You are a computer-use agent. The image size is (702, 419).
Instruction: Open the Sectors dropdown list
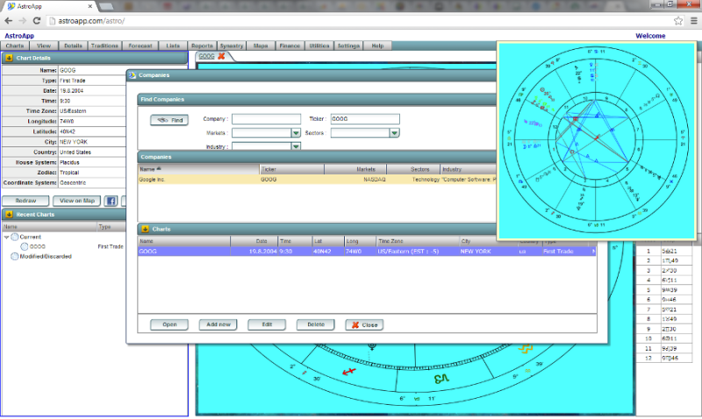click(395, 133)
